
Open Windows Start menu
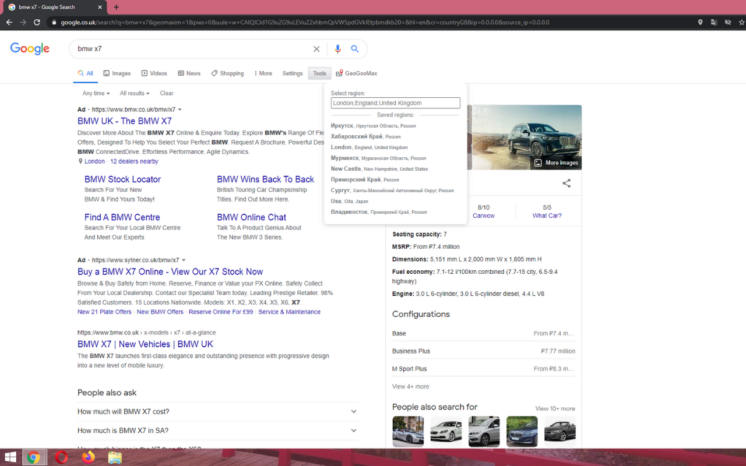10,457
